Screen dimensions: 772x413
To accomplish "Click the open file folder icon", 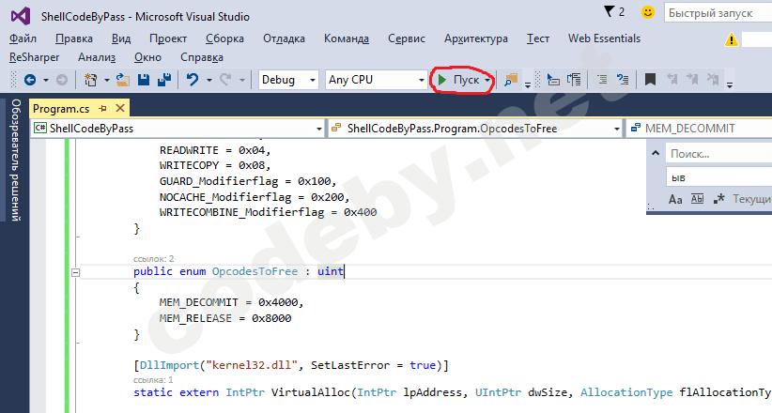I will (x=125, y=81).
